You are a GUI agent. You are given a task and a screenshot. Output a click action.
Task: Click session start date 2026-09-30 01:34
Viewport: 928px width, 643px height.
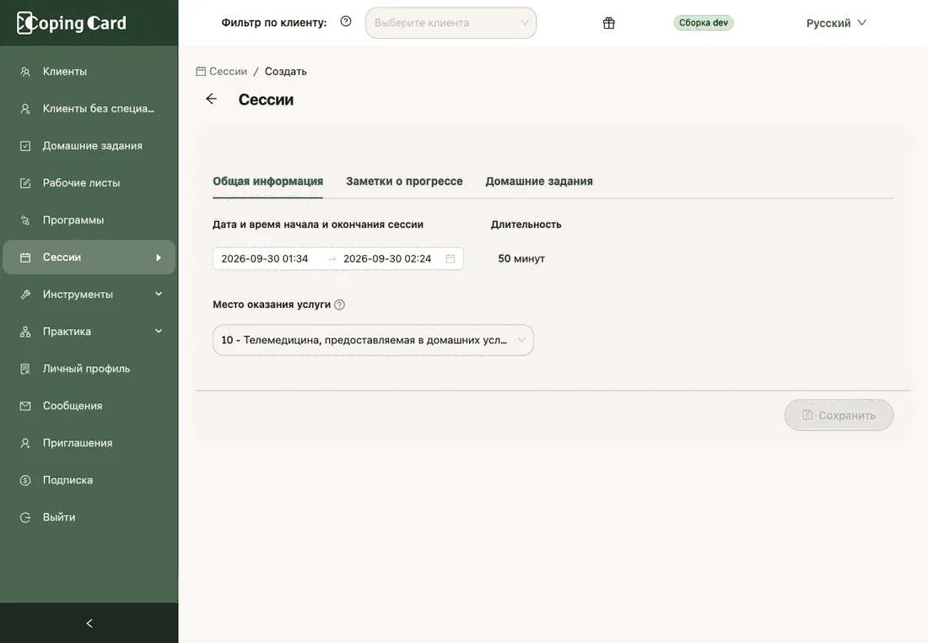(265, 259)
